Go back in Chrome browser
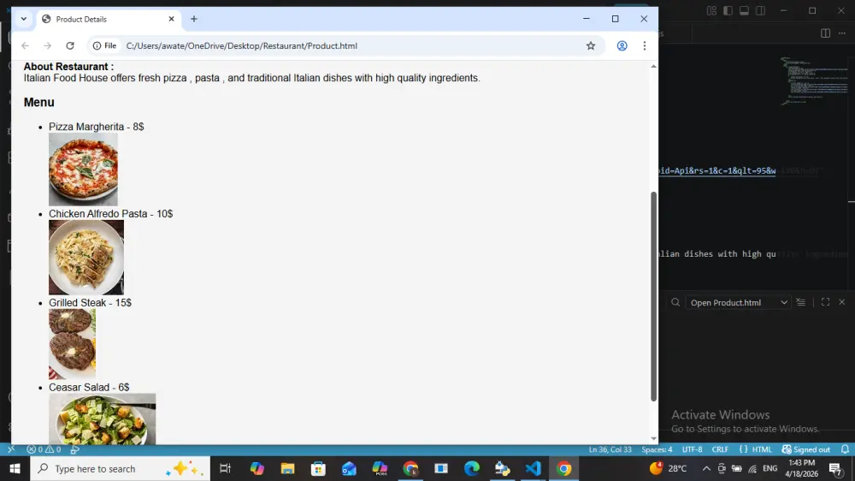855x481 pixels. (25, 46)
